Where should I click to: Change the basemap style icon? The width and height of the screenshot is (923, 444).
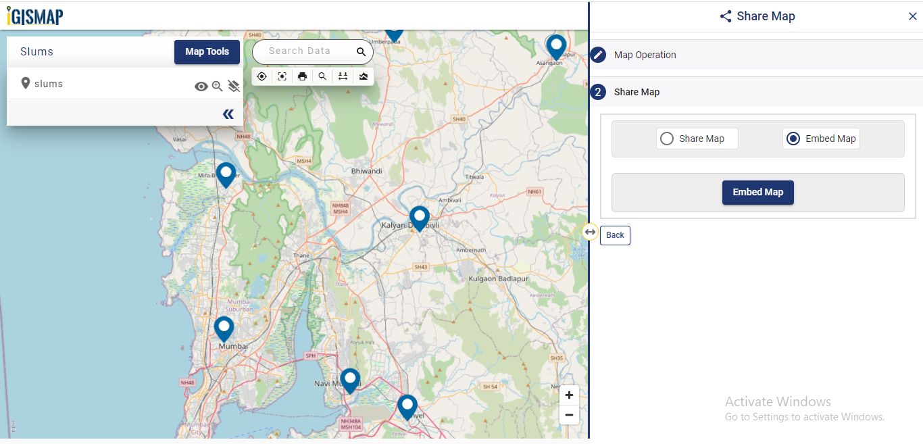coord(364,76)
